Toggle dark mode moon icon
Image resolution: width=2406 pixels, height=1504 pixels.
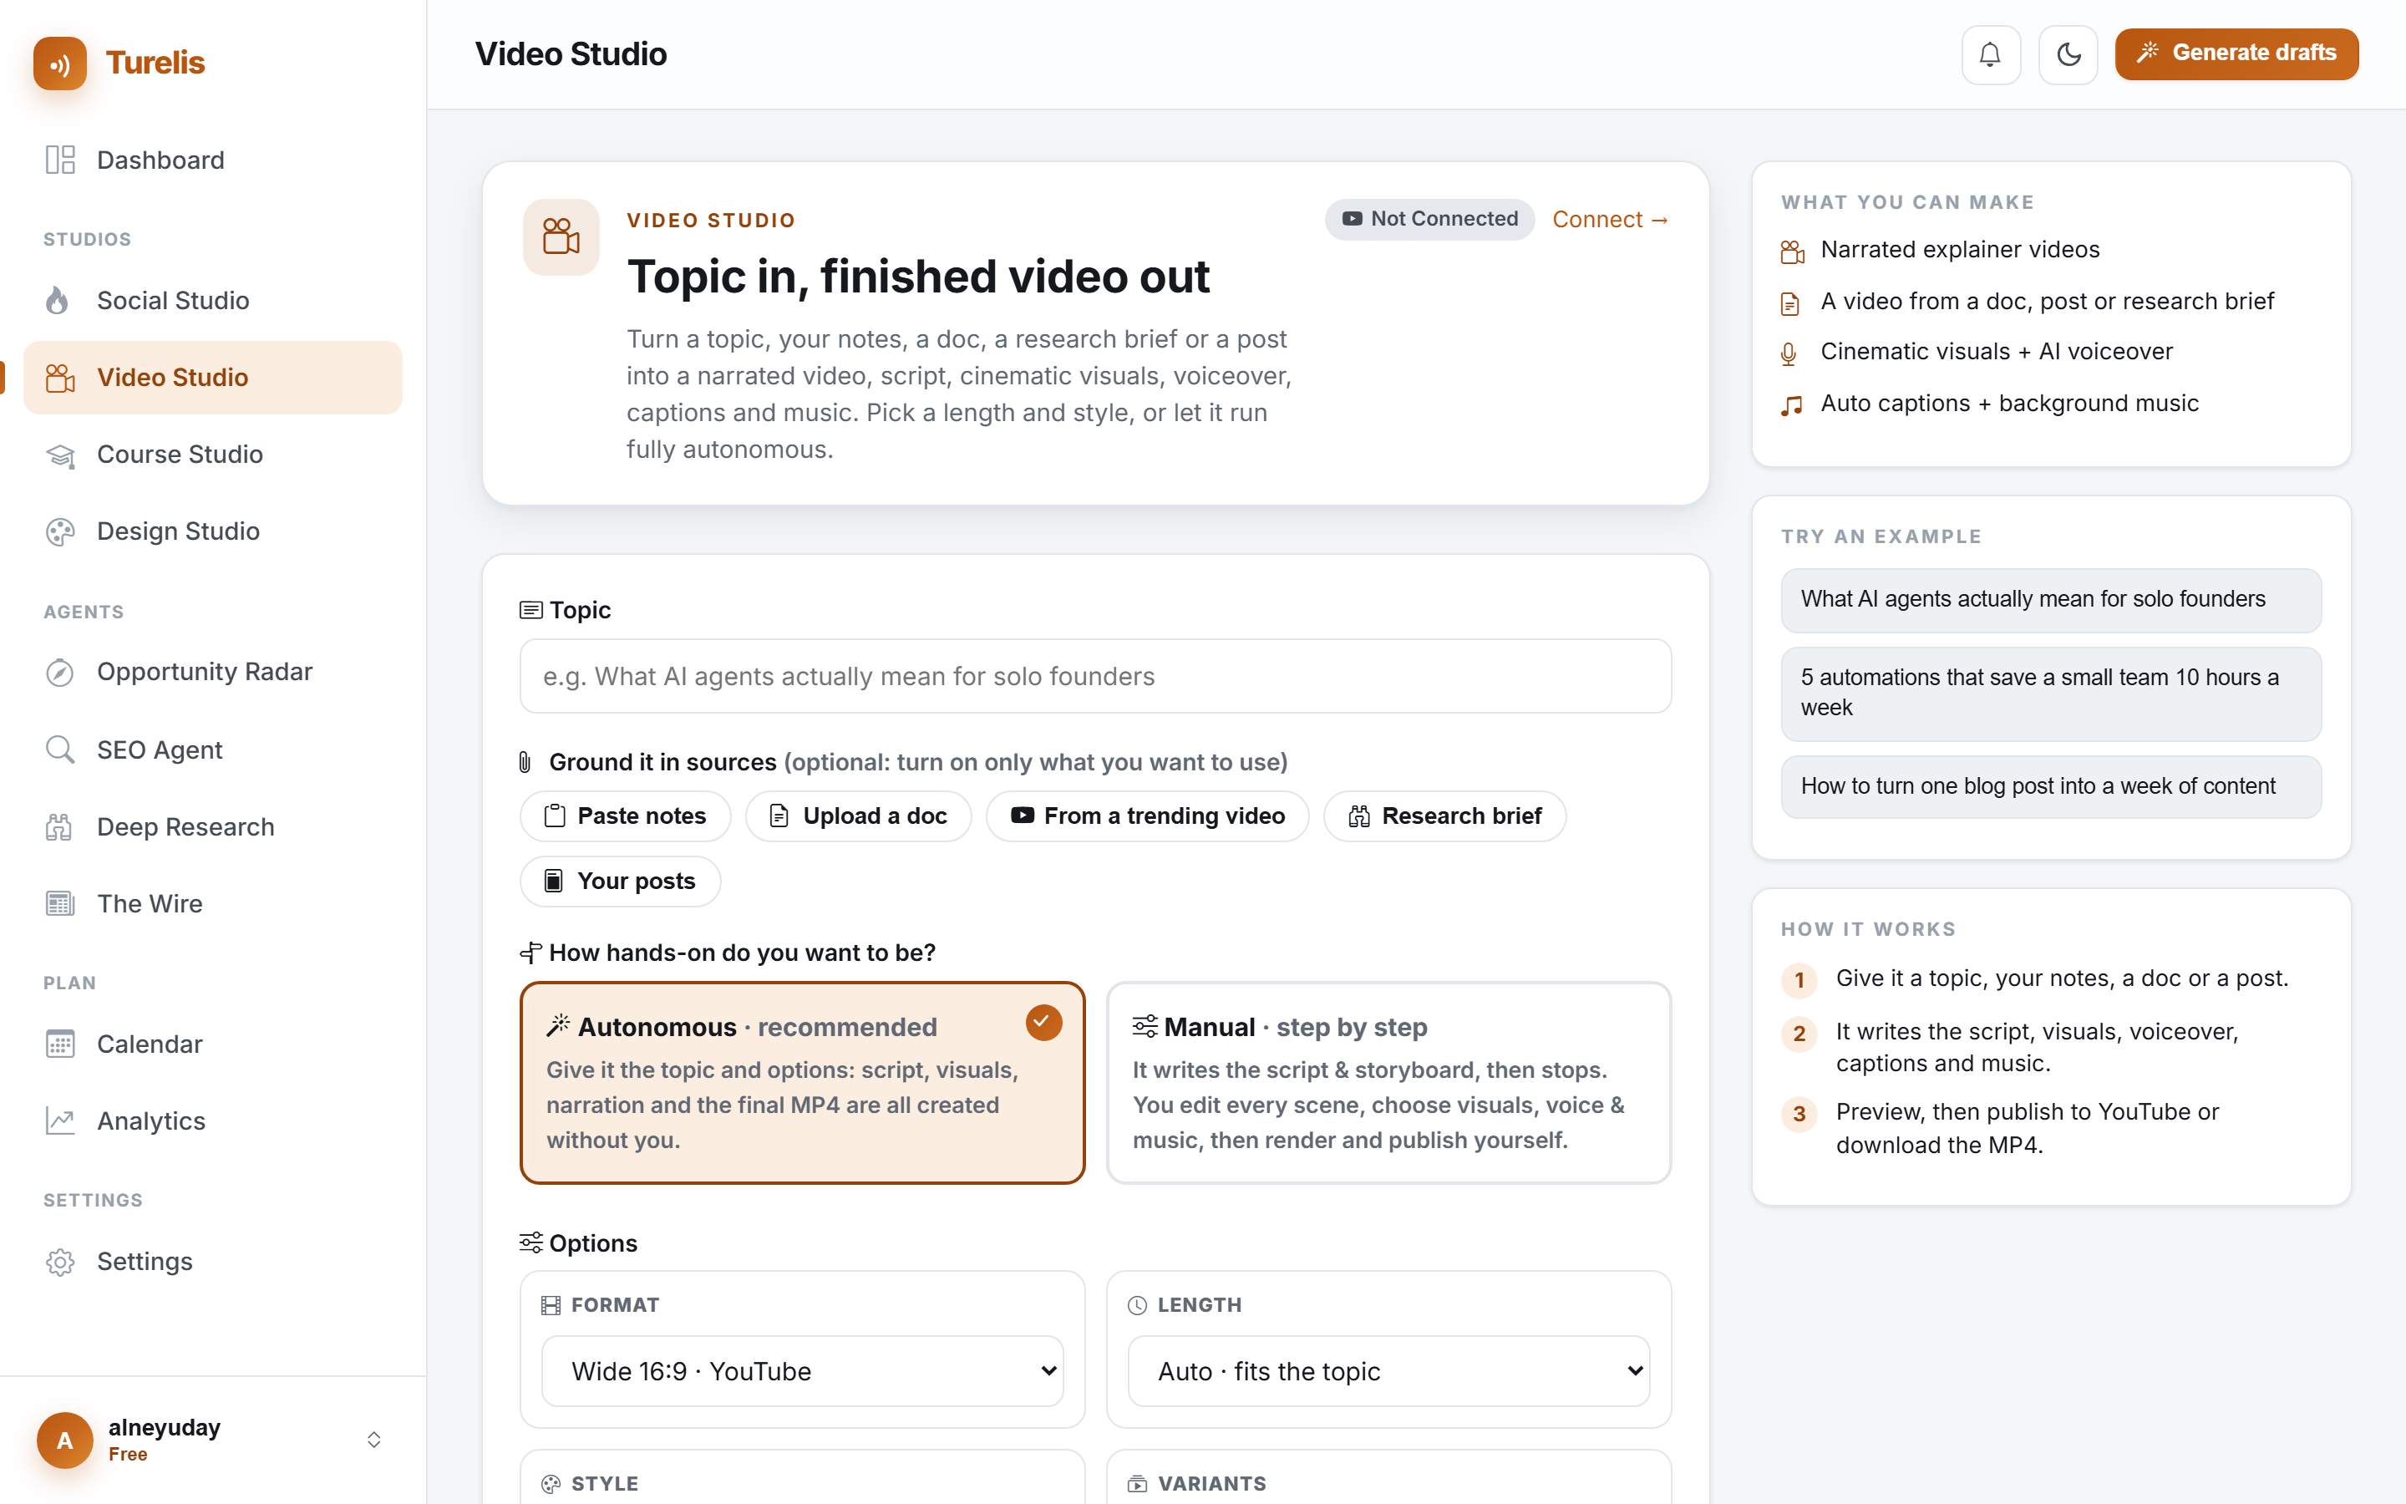[x=2068, y=53]
